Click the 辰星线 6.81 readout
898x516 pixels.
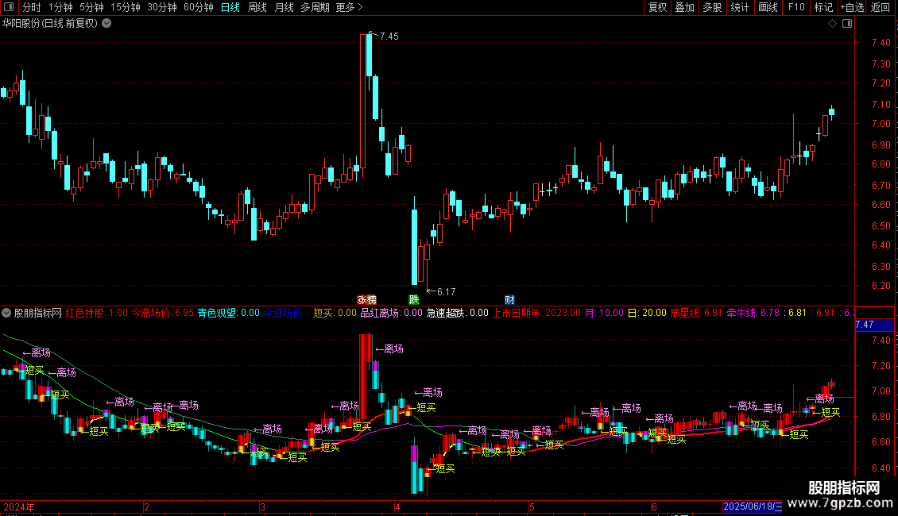point(696,313)
